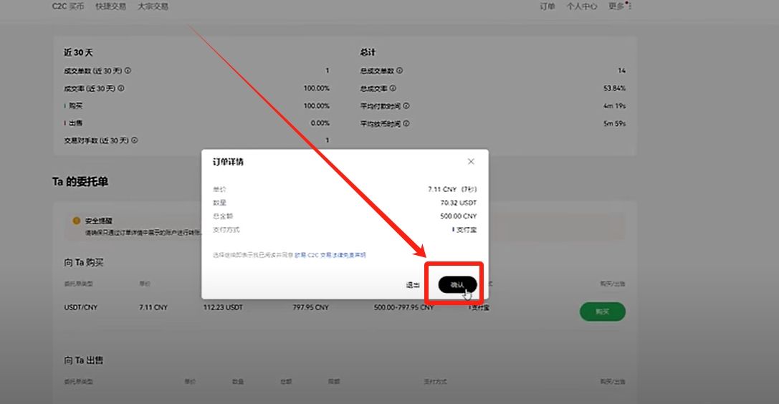Switch to 大宗交易 tab
This screenshot has width=779, height=404.
tap(153, 6)
